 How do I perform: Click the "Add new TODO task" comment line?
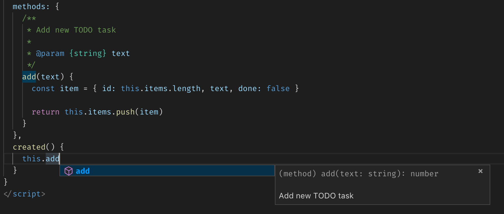76,30
